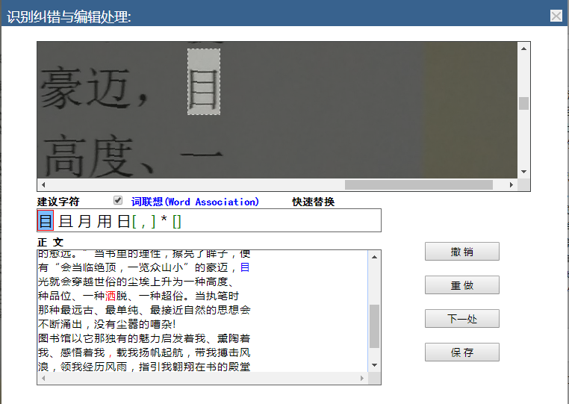Click 豪迈 text in scanned image
This screenshot has width=569, height=404.
pos(84,89)
